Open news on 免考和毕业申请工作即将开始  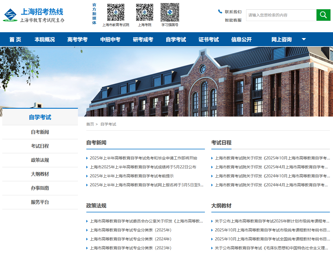coord(143,158)
